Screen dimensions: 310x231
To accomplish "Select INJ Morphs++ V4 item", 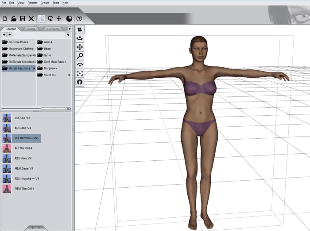I will (x=22, y=138).
